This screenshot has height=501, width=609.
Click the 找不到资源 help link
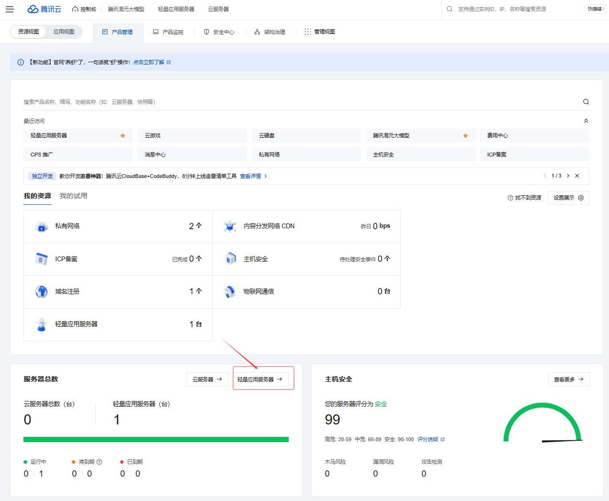coord(524,198)
